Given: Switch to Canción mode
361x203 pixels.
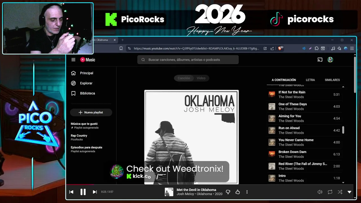Looking at the screenshot, I should (x=184, y=78).
